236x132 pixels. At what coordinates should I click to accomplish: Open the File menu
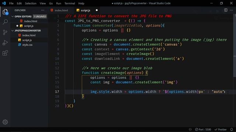point(11,3)
